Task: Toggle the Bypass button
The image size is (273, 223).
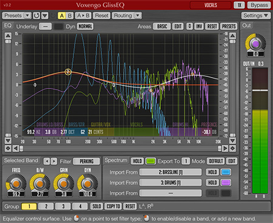Action: click(259, 5)
